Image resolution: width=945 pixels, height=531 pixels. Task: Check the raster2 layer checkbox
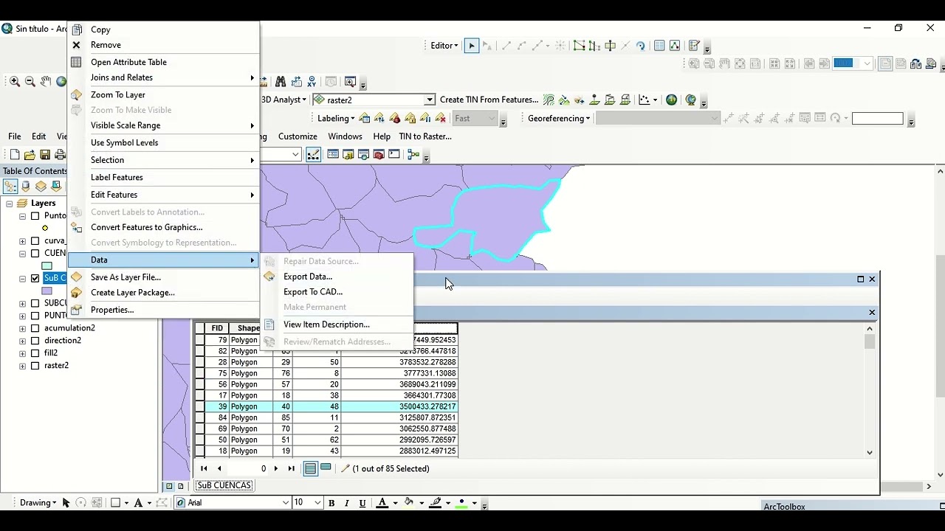point(35,366)
